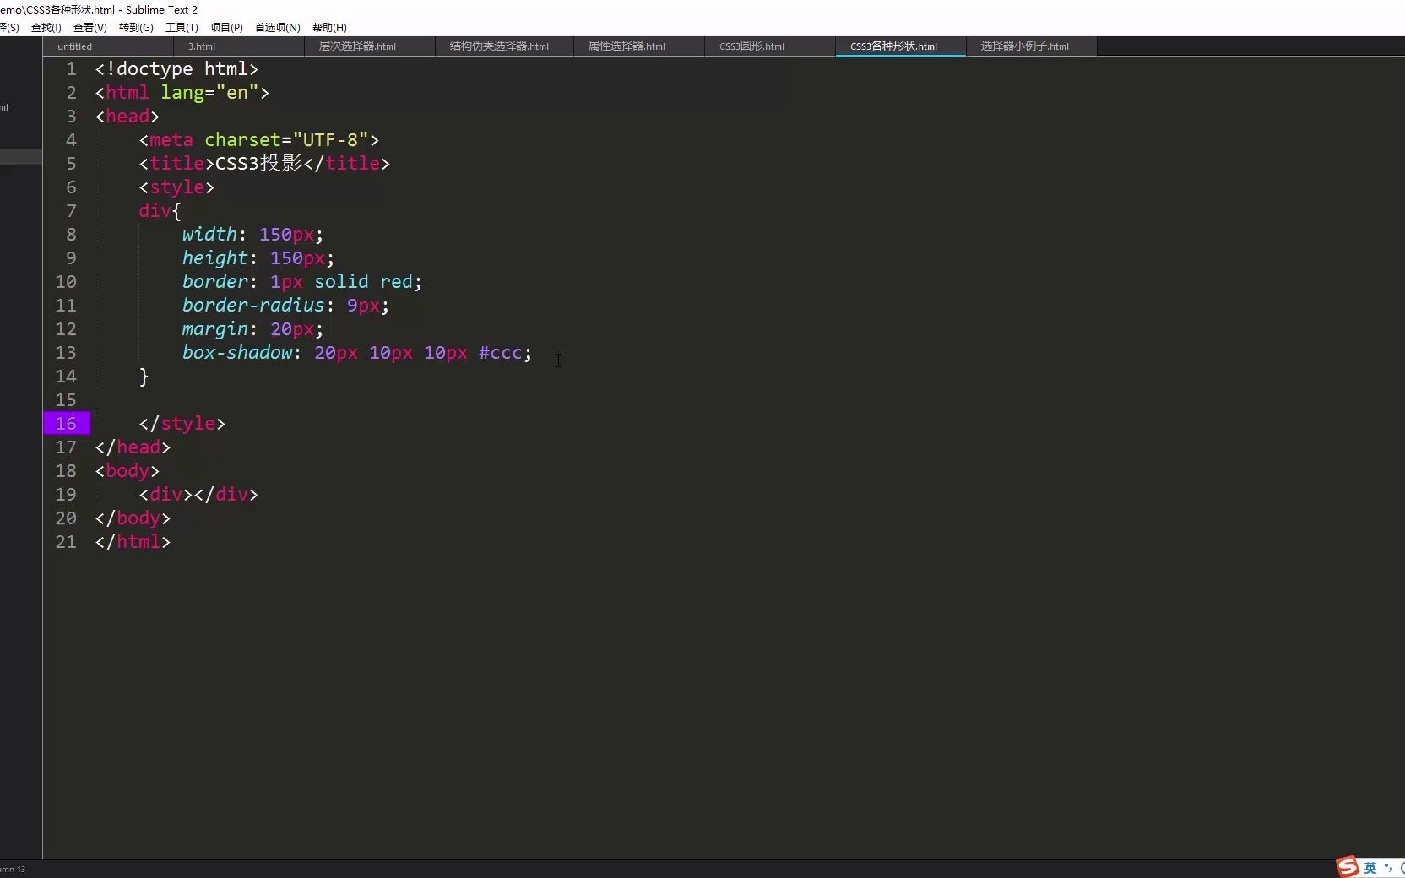
Task: Click the CSS3投影 title text
Action: point(259,164)
